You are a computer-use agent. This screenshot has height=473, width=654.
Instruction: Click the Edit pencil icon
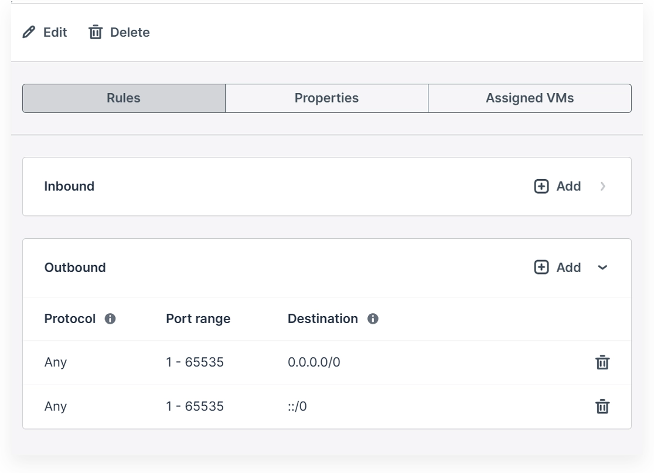coord(28,32)
